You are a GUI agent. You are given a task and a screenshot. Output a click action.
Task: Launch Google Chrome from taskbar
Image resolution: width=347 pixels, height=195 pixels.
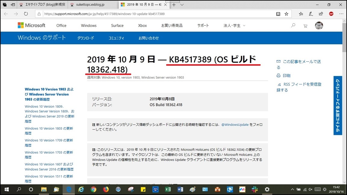[94, 189]
